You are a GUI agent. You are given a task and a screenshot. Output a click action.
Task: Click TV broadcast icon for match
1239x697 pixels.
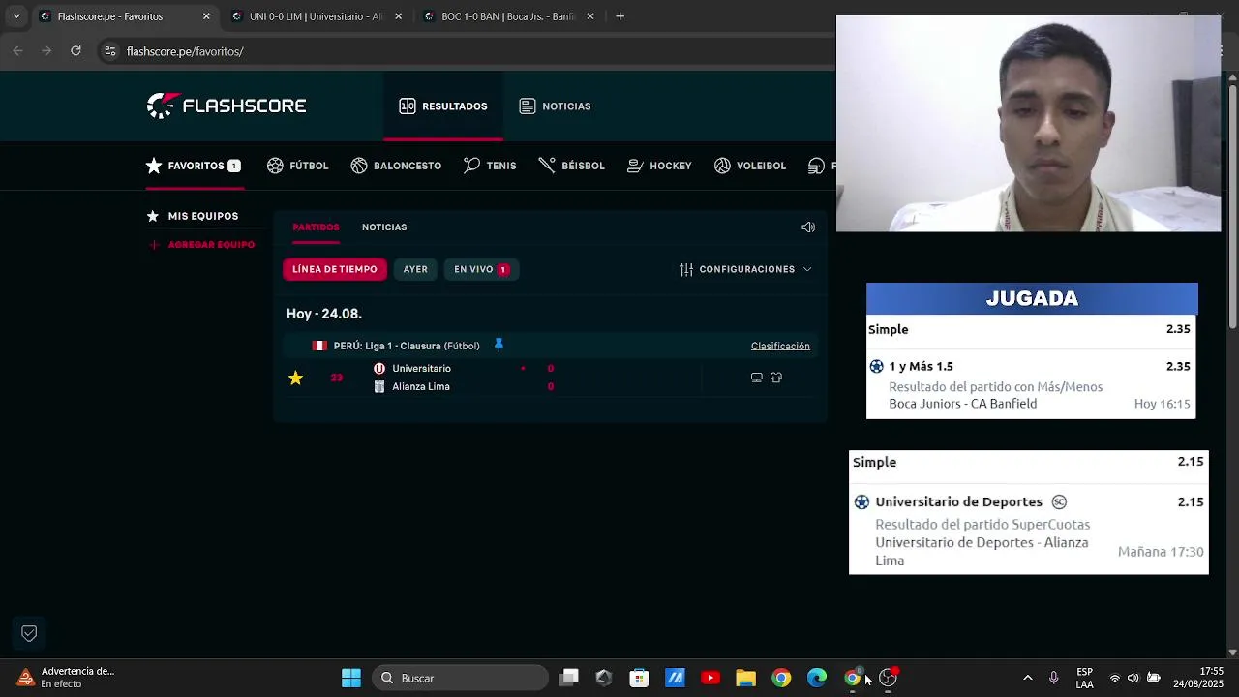[757, 378]
